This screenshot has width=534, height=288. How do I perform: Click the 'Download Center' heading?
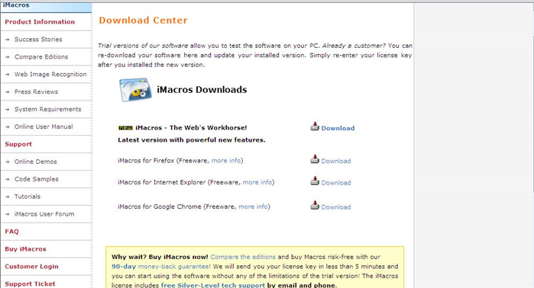[x=143, y=21]
